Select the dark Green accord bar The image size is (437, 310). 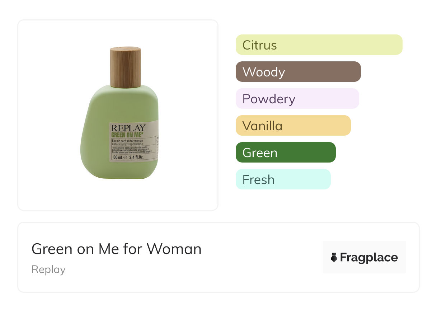[x=285, y=152]
